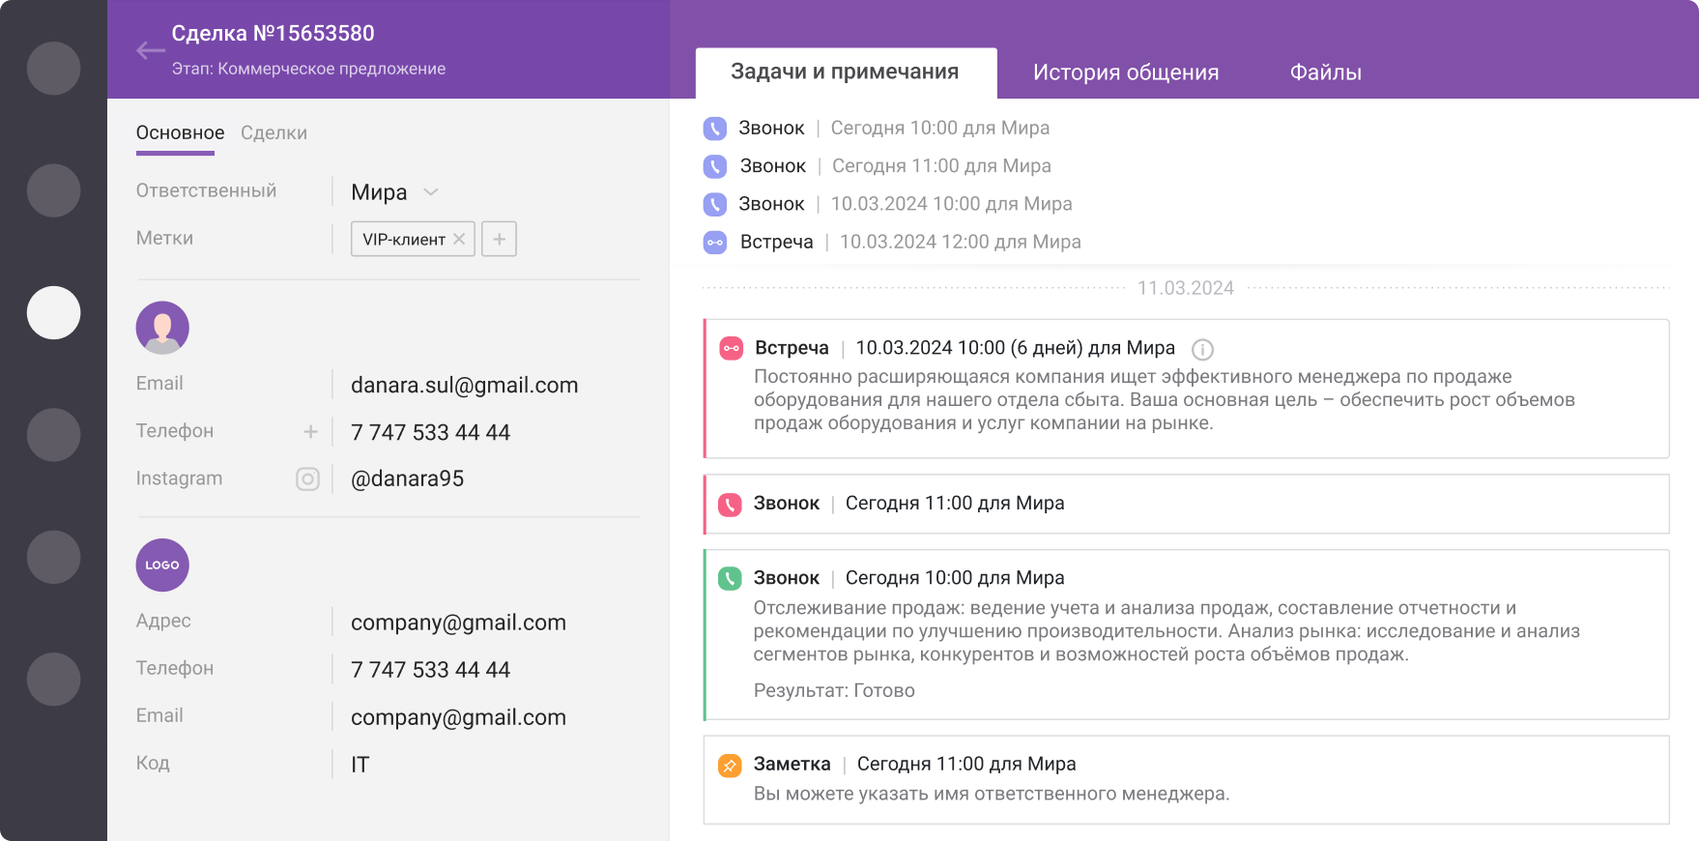
Task: Remove the VIP-клиент tag
Action: coord(459,239)
